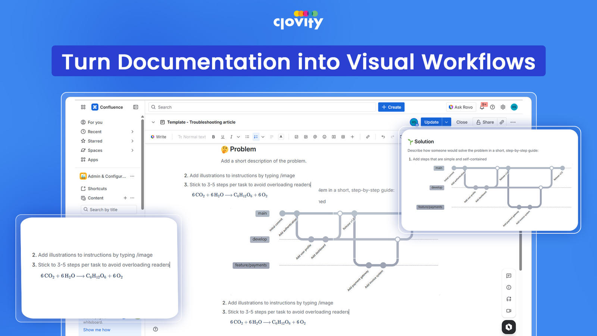The image size is (597, 336).
Task: Click the Show me how link
Action: click(97, 330)
